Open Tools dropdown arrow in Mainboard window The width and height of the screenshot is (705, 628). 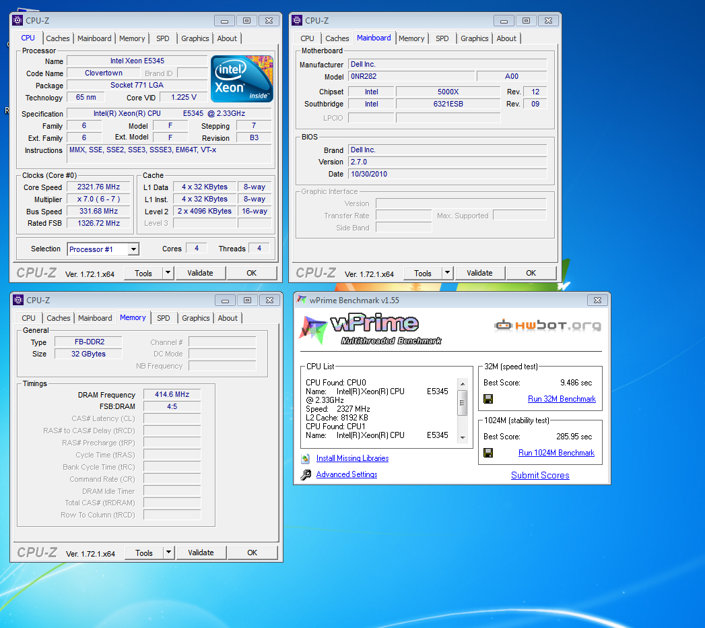click(x=447, y=273)
